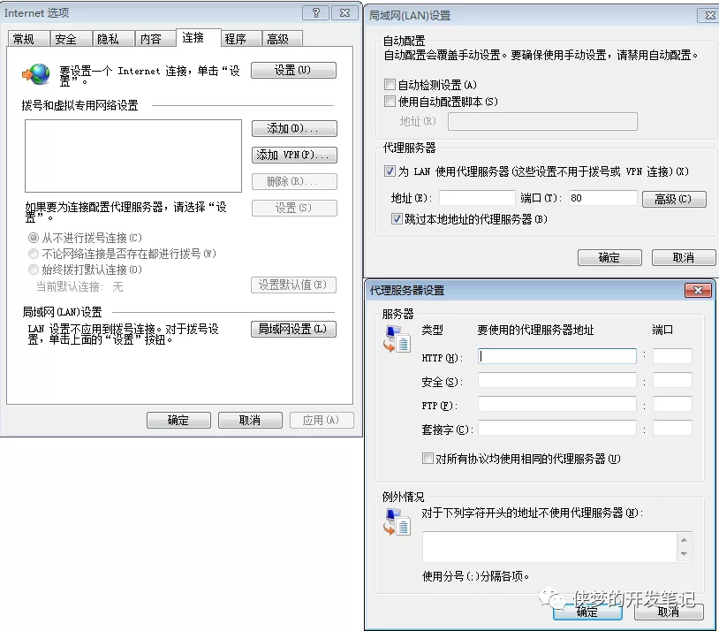Screen dimensions: 719x631
Task: Click 取消 in 代理服务器设置 dialog
Action: (x=669, y=612)
